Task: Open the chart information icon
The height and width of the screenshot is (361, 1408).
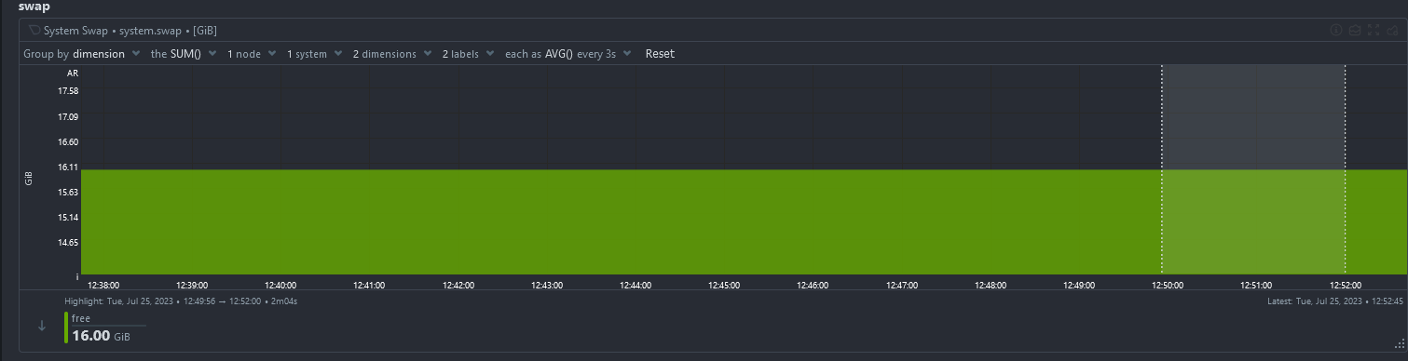Action: tap(1335, 31)
